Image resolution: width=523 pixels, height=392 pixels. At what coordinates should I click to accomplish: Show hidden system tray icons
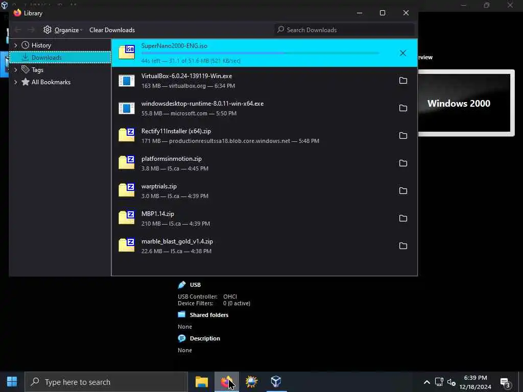(x=426, y=382)
